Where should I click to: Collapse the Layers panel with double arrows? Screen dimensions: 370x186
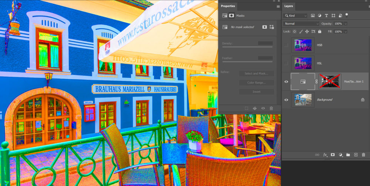(366, 1)
